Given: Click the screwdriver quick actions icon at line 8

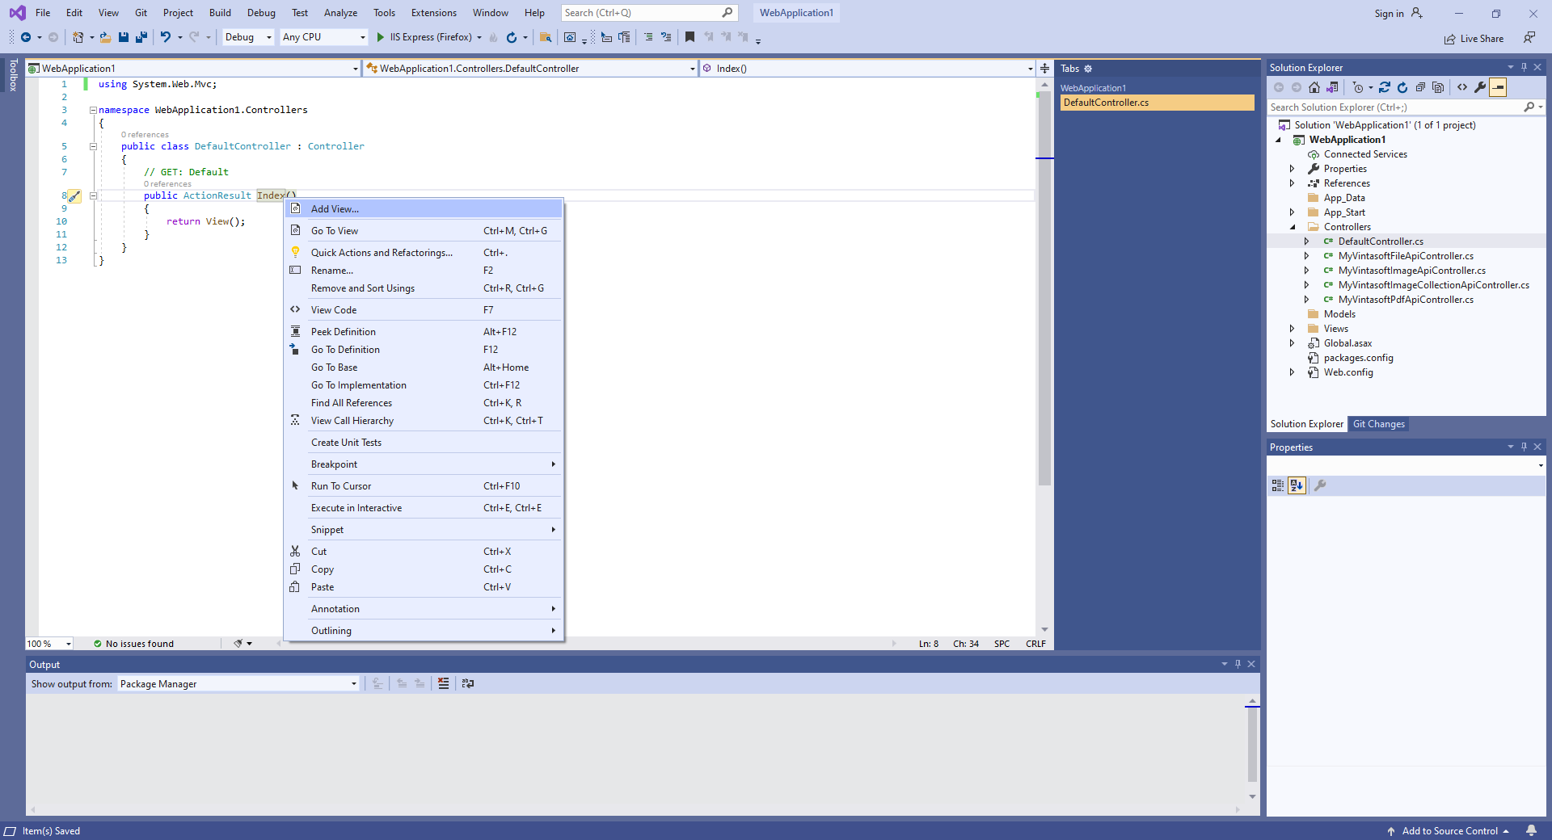Looking at the screenshot, I should [x=74, y=196].
